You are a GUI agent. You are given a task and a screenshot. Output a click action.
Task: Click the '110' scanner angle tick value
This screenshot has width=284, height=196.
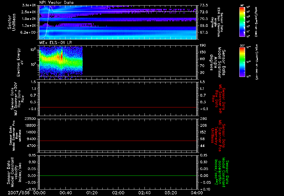pyautogui.click(x=203, y=59)
